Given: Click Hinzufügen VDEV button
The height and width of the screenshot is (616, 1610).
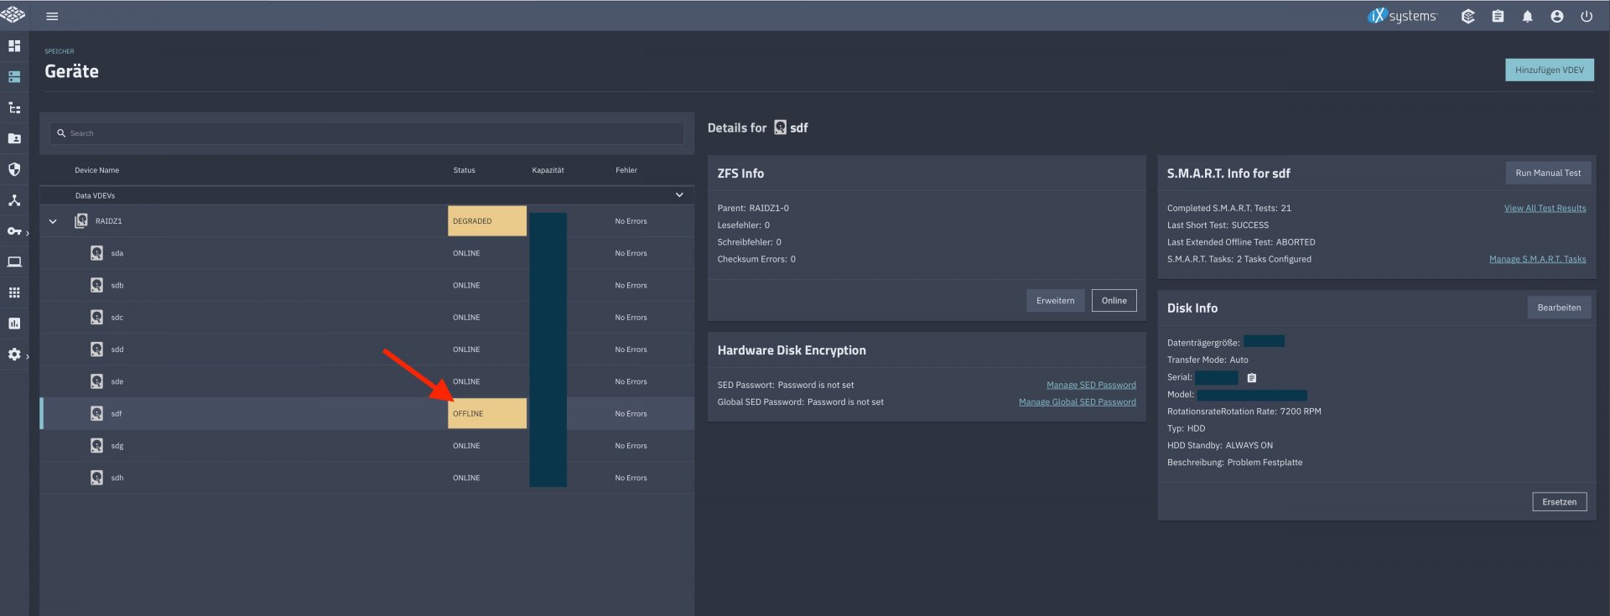Looking at the screenshot, I should pos(1549,70).
